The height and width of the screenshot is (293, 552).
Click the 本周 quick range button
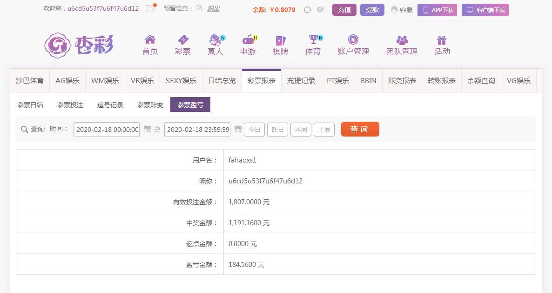tap(301, 130)
